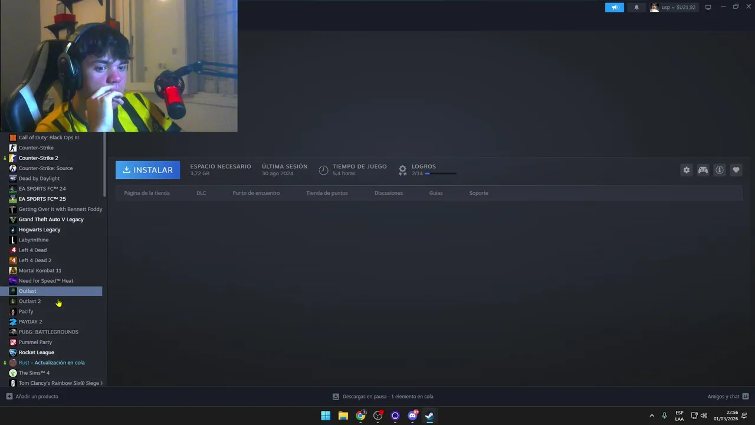Click the LOGROS achievements progress bar
This screenshot has width=755, height=425.
click(441, 174)
